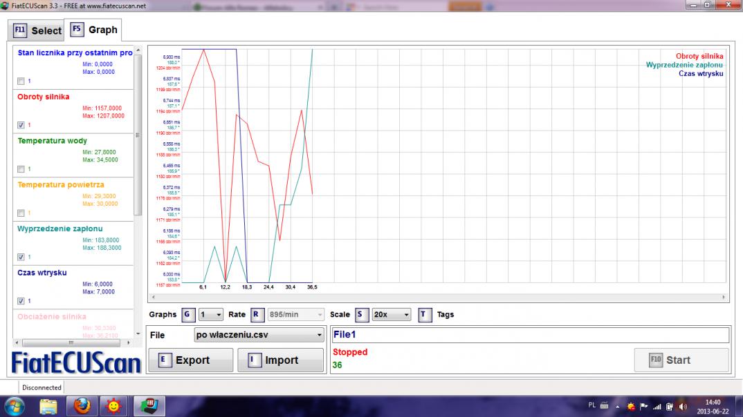The height and width of the screenshot is (417, 743).
Task: Click parameter list horizontal scroll left arrow
Action: [17, 342]
